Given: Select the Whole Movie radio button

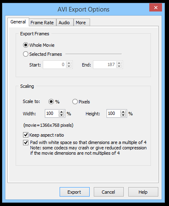Looking at the screenshot, I should (x=25, y=45).
